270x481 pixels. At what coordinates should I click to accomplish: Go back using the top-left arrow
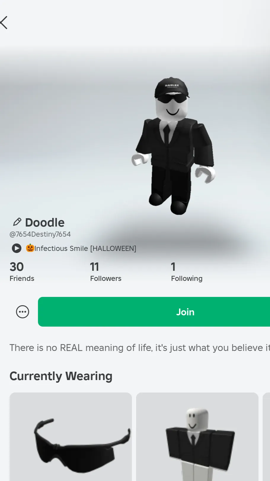tap(4, 23)
